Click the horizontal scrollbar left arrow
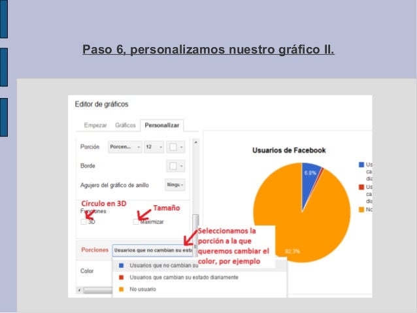Viewport: 417px width, 313px height. tap(79, 290)
